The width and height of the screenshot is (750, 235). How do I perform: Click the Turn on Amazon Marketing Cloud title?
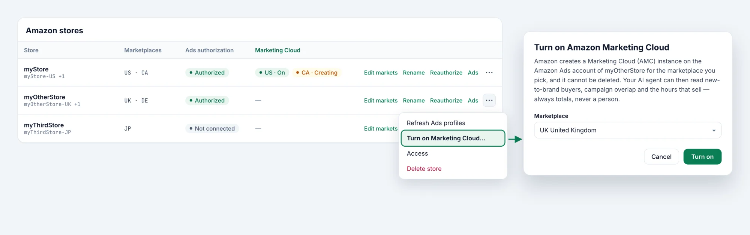tap(601, 48)
